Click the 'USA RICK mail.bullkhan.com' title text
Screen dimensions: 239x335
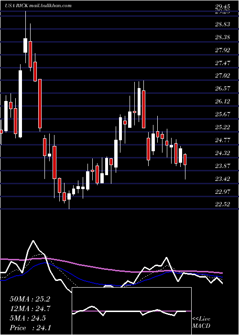click(38, 6)
